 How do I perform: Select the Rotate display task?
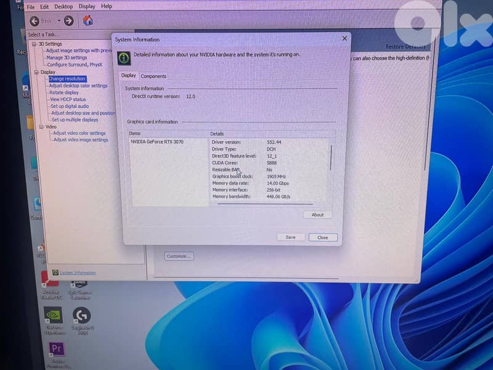[64, 93]
